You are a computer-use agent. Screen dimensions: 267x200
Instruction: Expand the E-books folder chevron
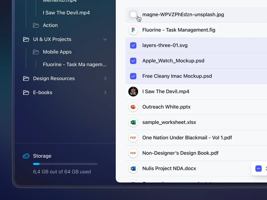[105, 92]
